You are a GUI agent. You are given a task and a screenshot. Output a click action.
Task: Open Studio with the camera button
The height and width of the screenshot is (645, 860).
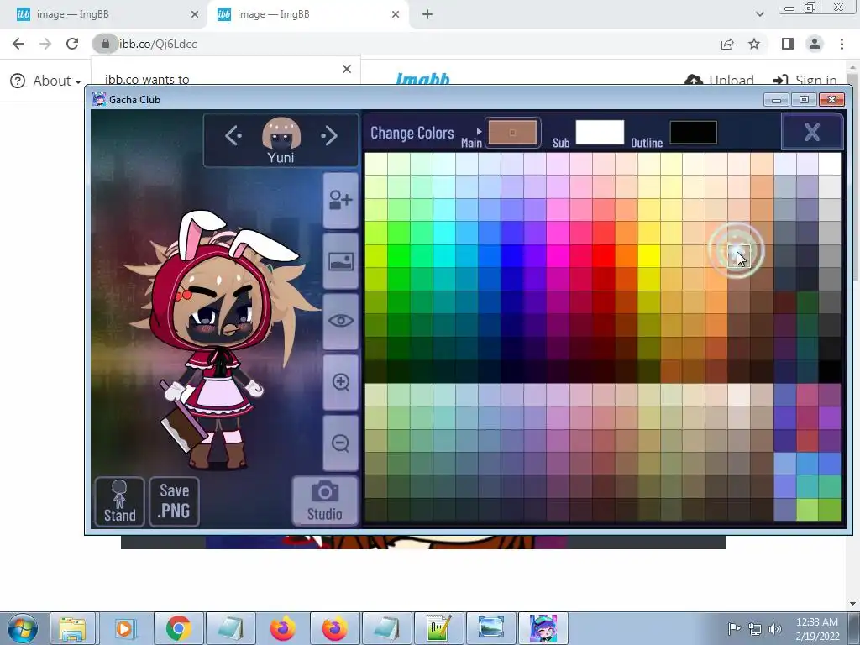pos(325,501)
